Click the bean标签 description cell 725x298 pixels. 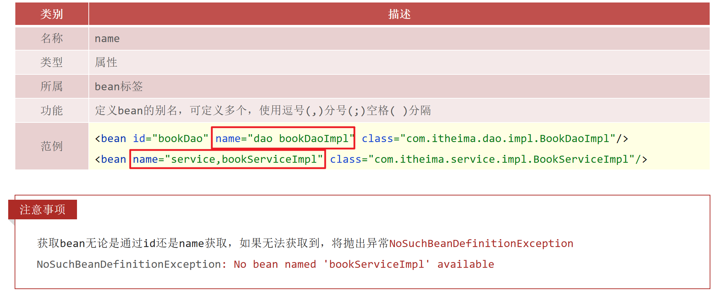click(x=399, y=86)
